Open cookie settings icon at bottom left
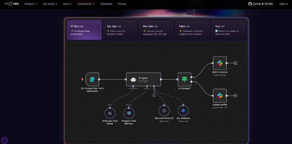The image size is (292, 144). tap(5, 140)
